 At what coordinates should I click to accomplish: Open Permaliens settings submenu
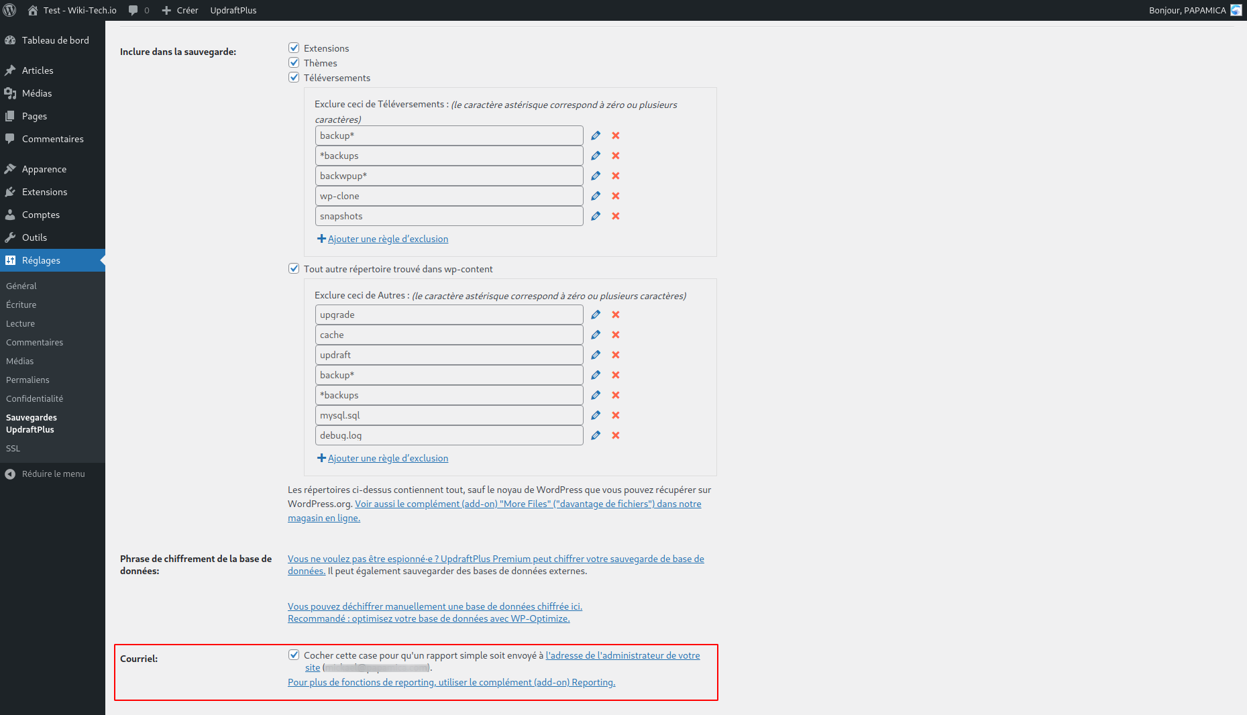[x=28, y=380]
